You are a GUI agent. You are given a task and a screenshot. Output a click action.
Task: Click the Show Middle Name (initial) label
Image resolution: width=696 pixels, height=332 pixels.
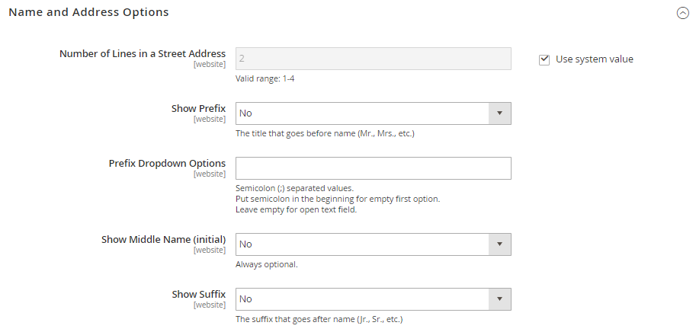click(163, 240)
